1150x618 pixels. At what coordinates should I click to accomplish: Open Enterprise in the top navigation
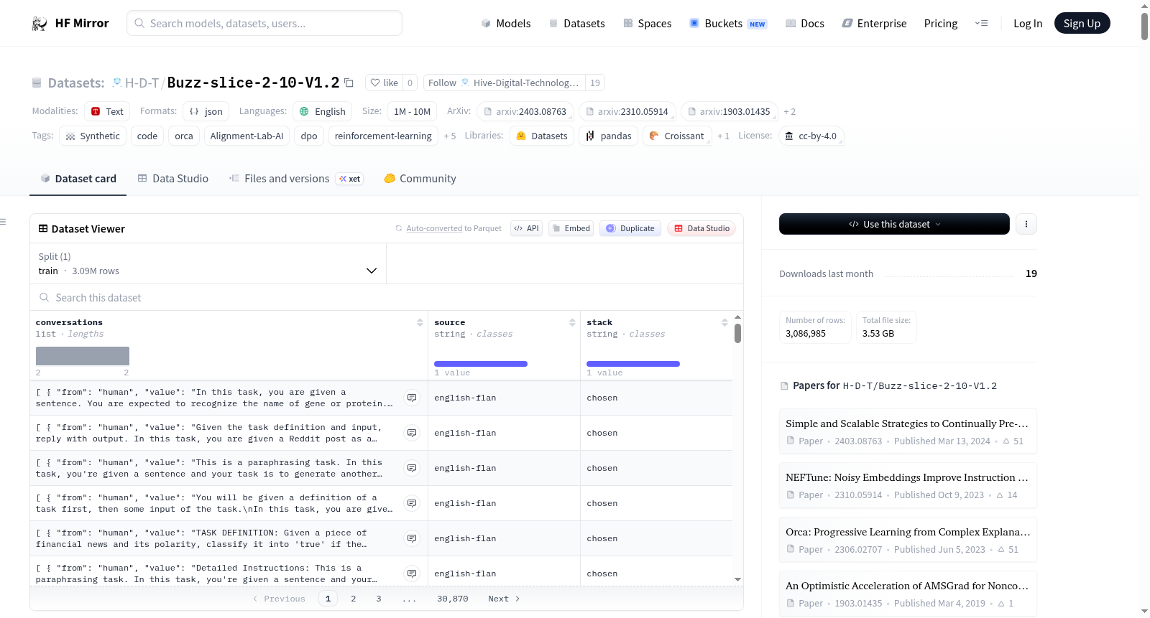click(x=874, y=24)
